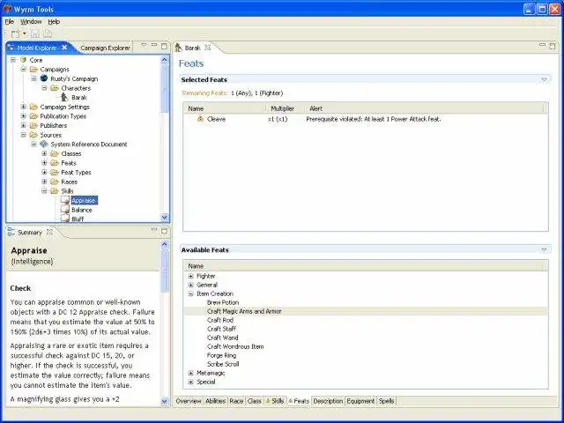Switch to the Spells editor tab

click(386, 401)
